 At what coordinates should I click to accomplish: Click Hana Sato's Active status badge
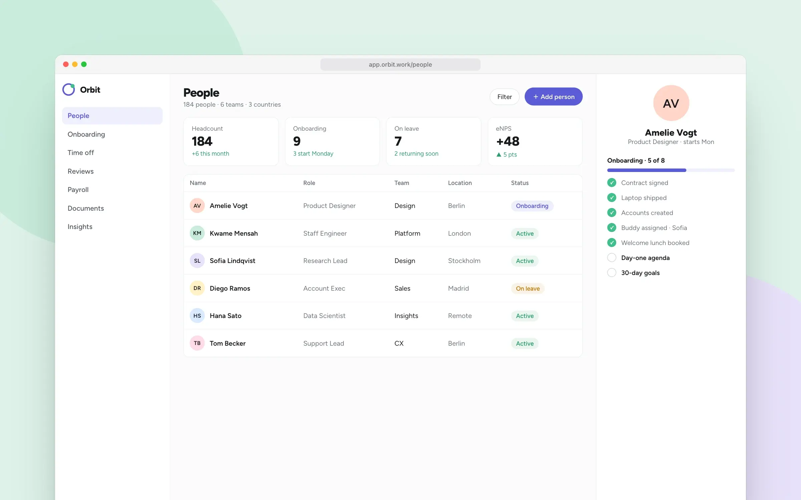(x=525, y=316)
